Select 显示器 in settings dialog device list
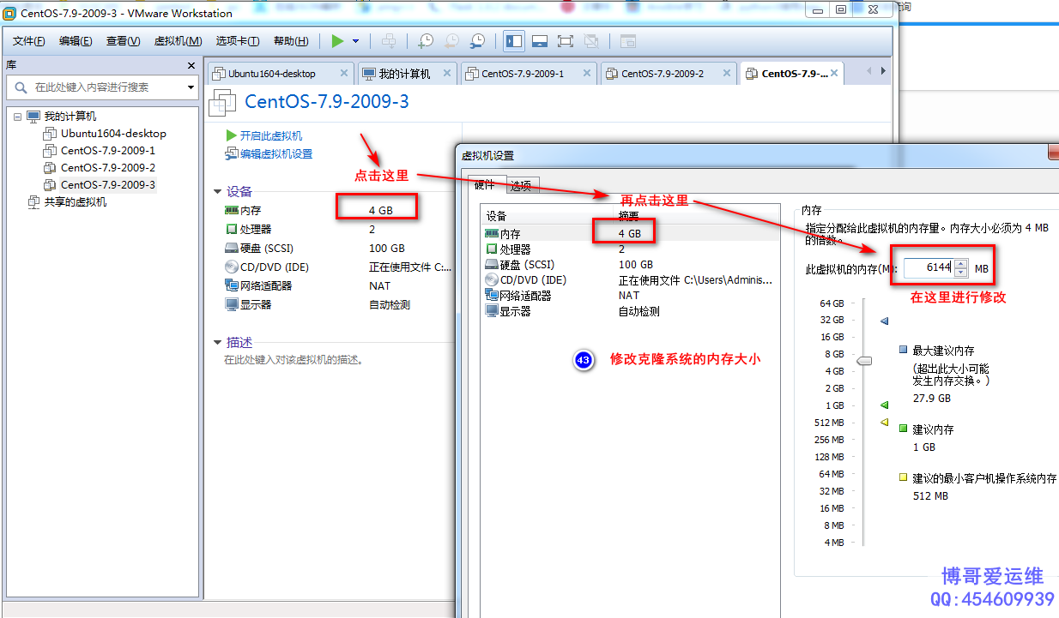The width and height of the screenshot is (1059, 618). 631,311
